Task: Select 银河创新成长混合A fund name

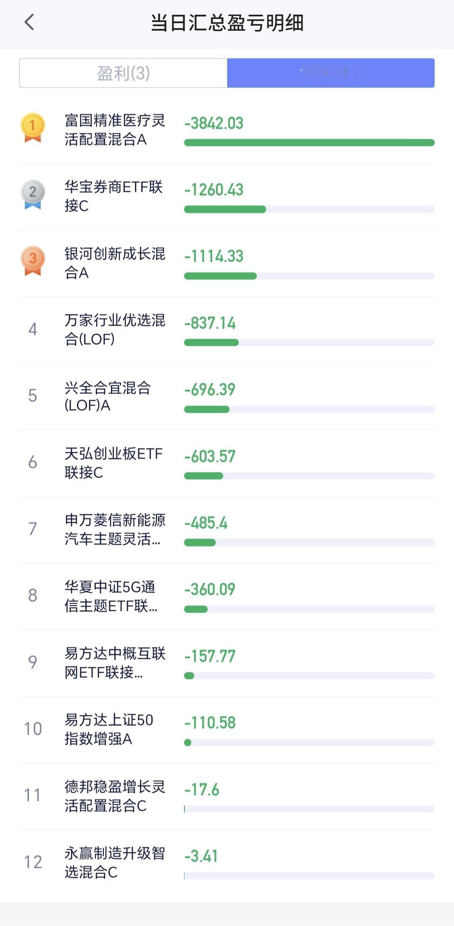Action: click(x=115, y=263)
